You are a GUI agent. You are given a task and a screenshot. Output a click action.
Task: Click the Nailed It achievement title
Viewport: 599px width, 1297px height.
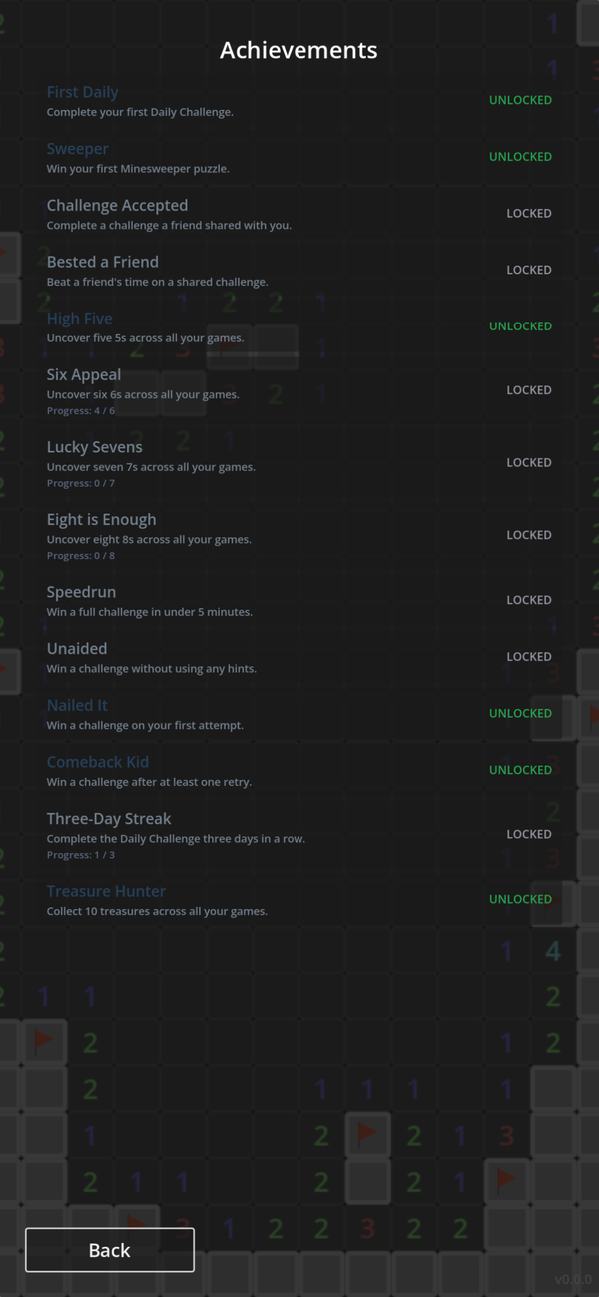tap(76, 705)
